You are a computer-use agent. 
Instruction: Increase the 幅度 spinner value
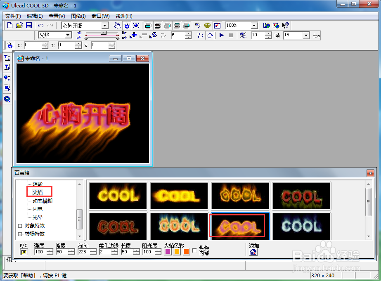[x=71, y=250]
